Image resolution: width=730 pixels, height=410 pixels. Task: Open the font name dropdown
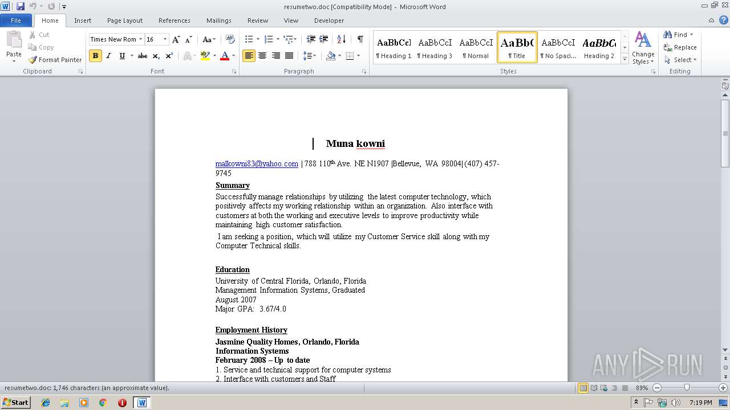140,39
